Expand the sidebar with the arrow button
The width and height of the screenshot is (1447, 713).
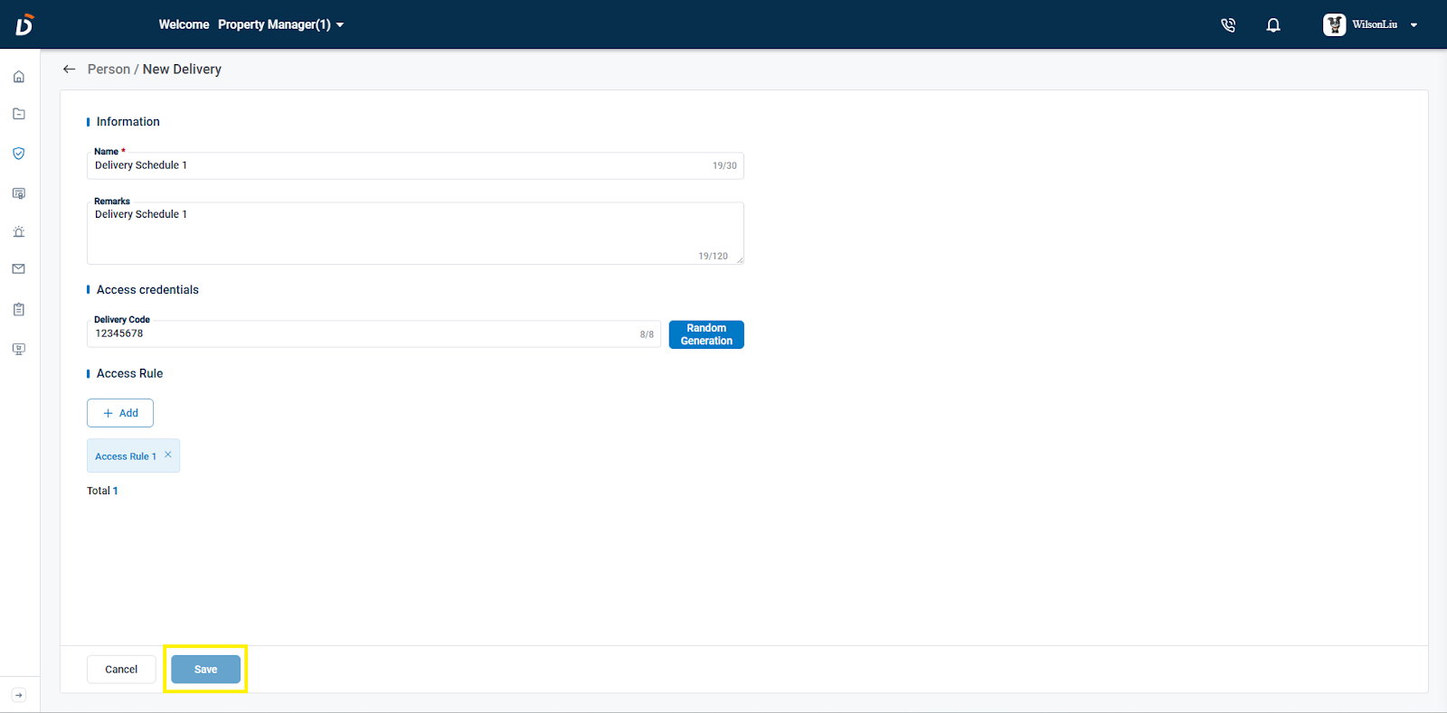19,695
